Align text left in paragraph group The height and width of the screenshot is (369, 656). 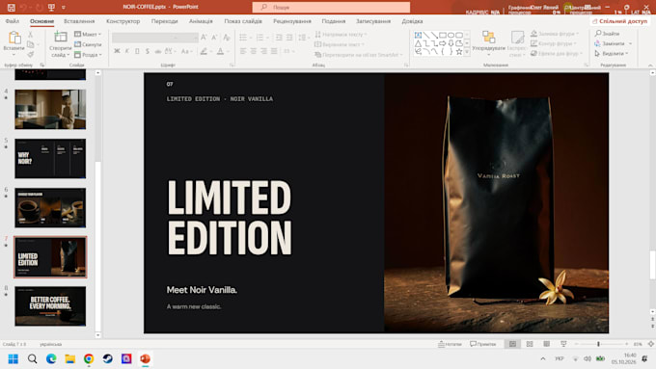[x=243, y=51]
